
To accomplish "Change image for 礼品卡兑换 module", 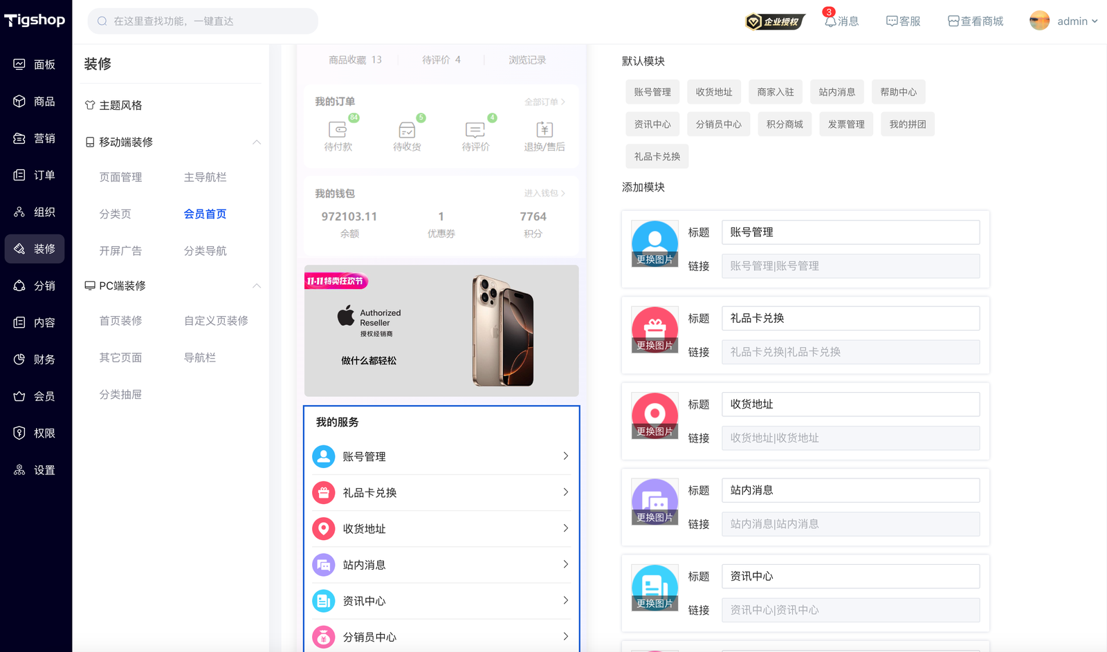I will tap(655, 345).
